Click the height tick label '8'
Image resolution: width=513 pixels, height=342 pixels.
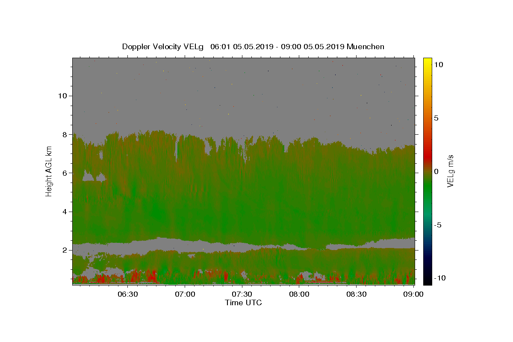click(64, 134)
